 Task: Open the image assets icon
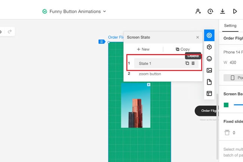click(209, 70)
